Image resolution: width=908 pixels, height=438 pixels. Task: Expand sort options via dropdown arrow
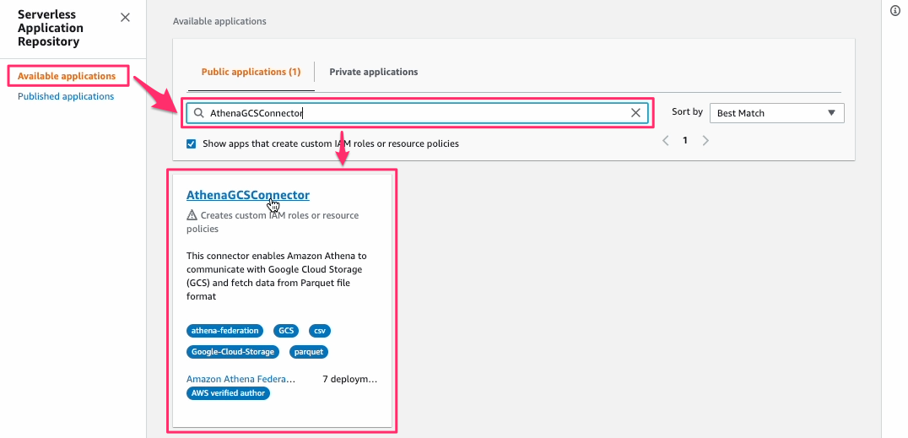[x=831, y=113]
